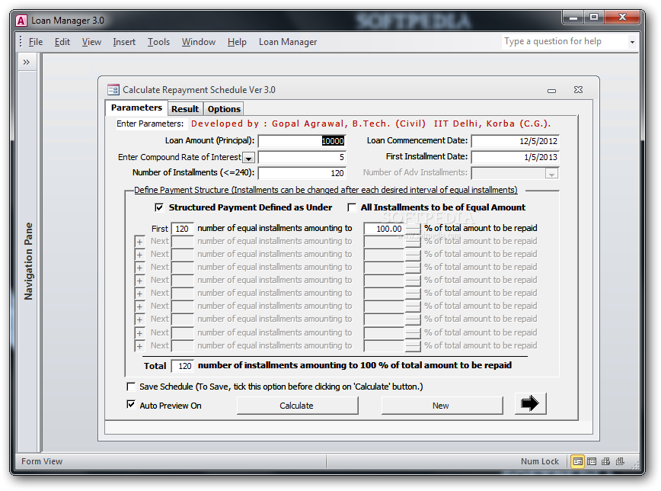Switch to Form View icon in status bar
Viewport: 661px width, 491px height.
[x=577, y=461]
